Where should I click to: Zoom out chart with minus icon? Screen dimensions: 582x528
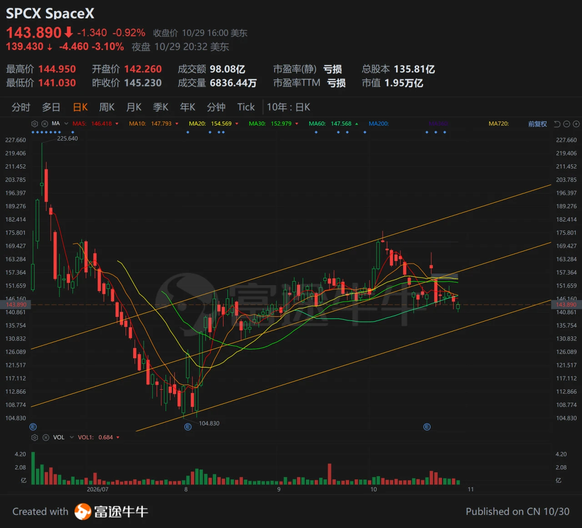coord(567,124)
